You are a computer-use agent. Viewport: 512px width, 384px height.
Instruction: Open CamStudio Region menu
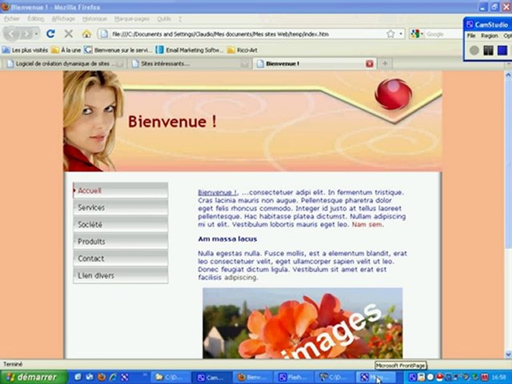(489, 36)
